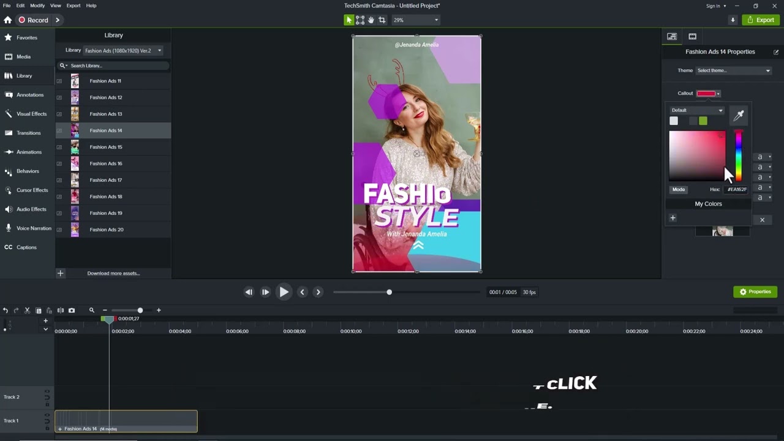Open the File menu

pos(7,6)
